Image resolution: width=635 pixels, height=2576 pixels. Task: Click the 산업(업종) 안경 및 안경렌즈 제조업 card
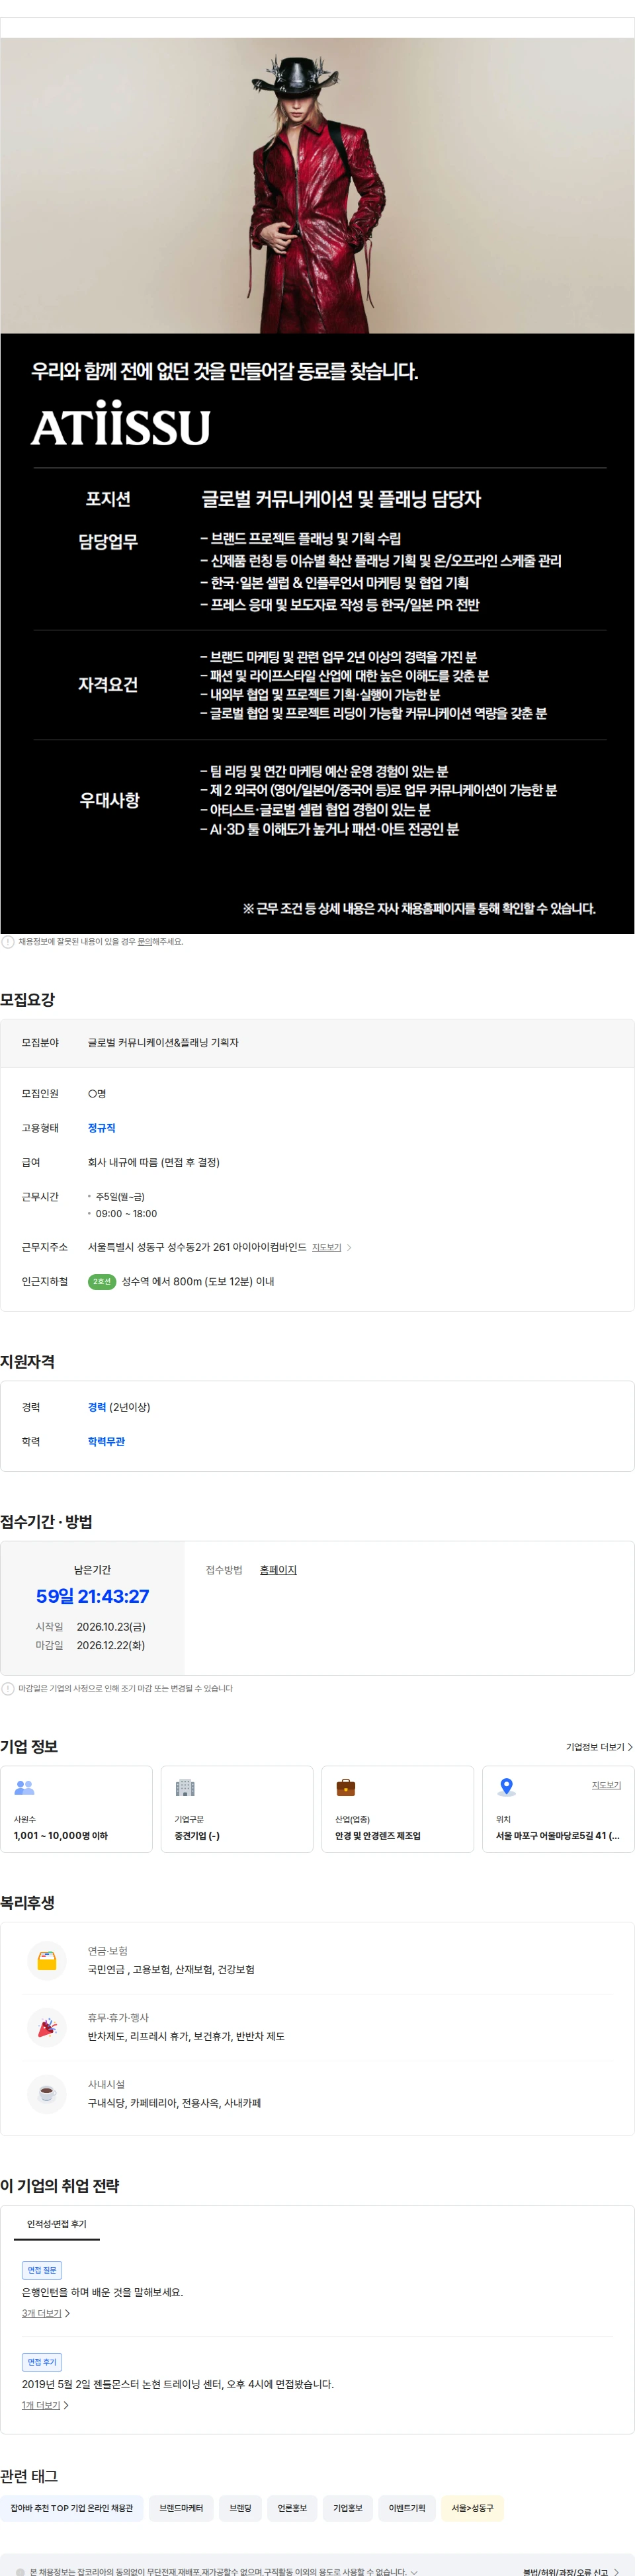pos(397,1809)
